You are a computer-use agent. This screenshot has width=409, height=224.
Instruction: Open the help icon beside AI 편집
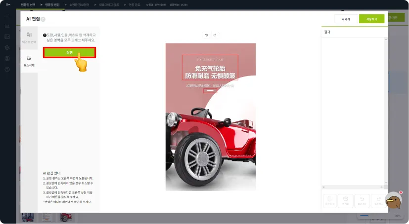tap(43, 19)
